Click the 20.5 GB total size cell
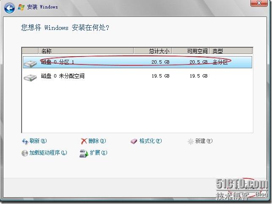Viewport: 272px width, 204px height. tap(160, 62)
